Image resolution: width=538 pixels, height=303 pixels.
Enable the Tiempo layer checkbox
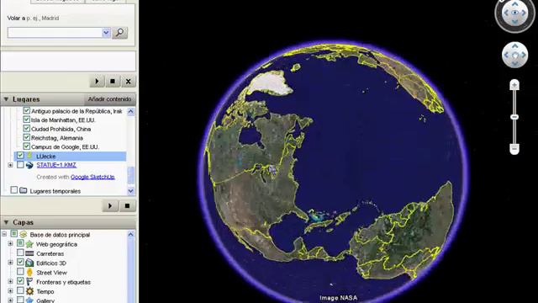point(20,291)
